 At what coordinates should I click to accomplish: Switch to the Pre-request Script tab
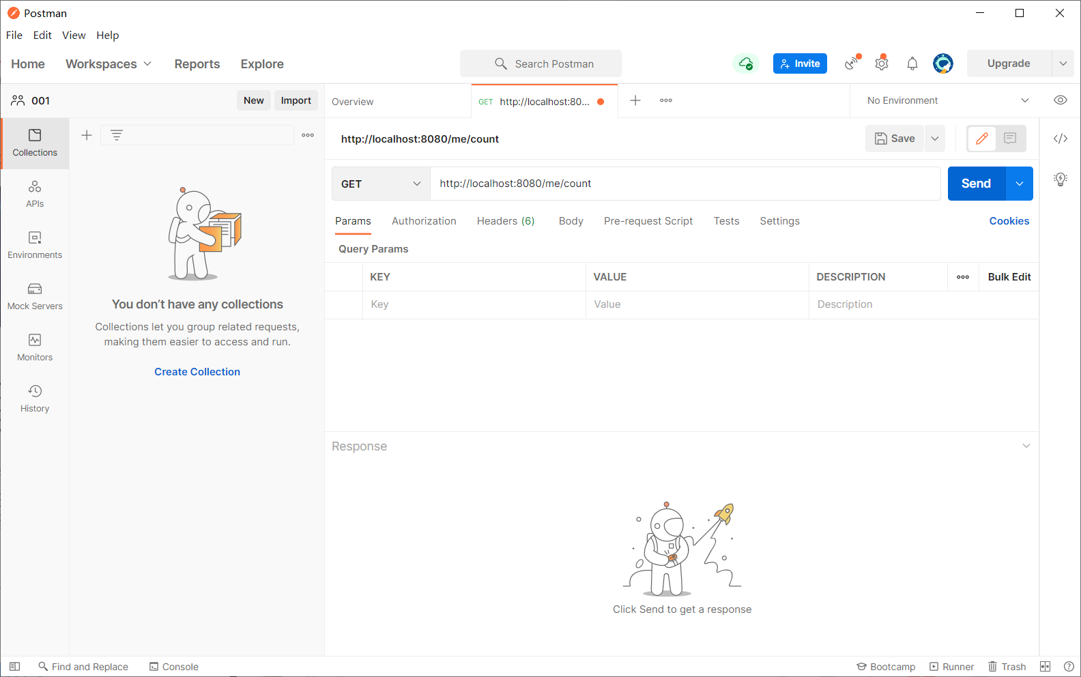pyautogui.click(x=648, y=221)
